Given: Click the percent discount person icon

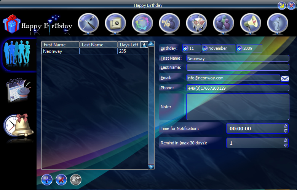Looking at the screenshot, I should [169, 24].
